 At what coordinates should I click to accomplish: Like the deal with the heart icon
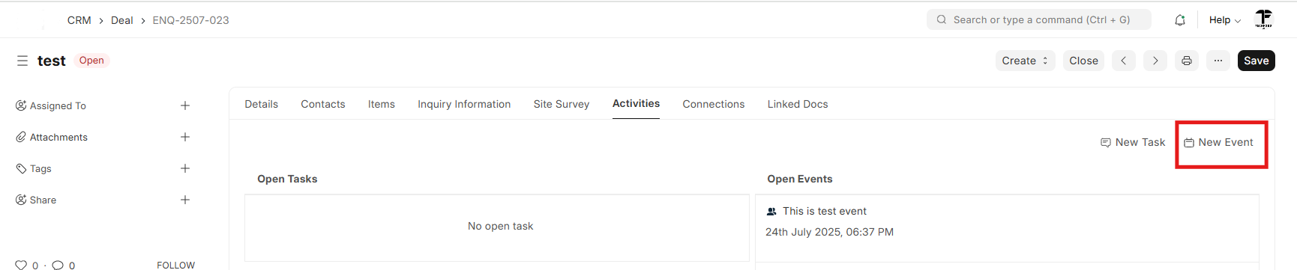(x=21, y=265)
